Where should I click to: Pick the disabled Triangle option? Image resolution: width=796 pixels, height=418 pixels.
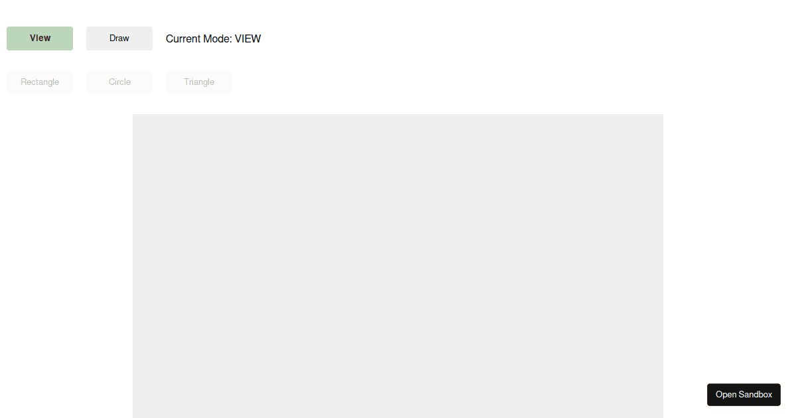[199, 82]
